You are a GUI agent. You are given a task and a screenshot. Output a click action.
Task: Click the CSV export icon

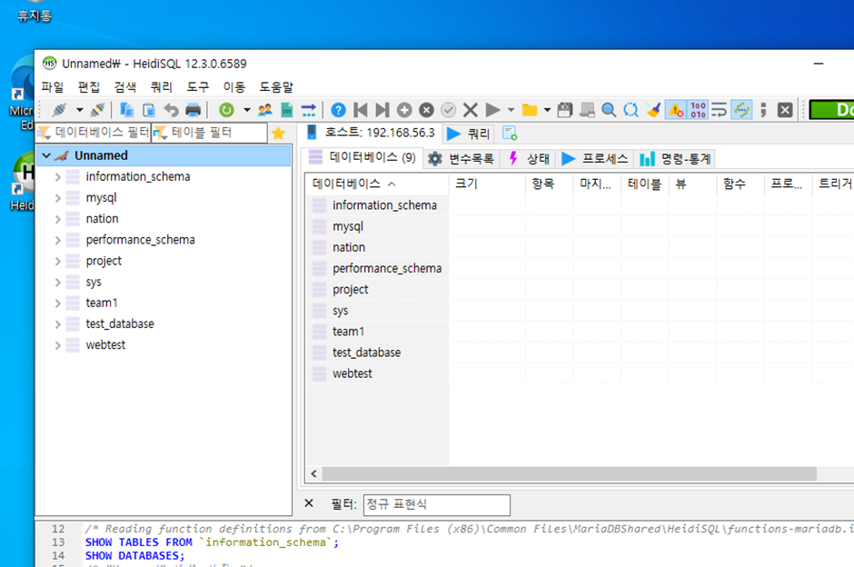pyautogui.click(x=286, y=110)
